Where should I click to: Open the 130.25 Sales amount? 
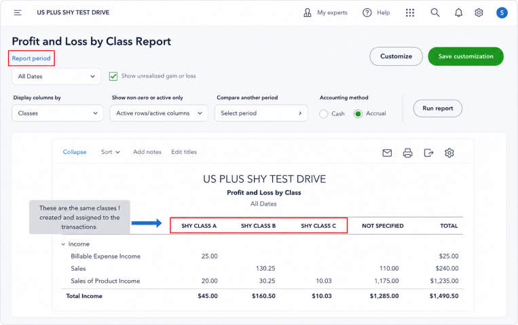click(265, 269)
